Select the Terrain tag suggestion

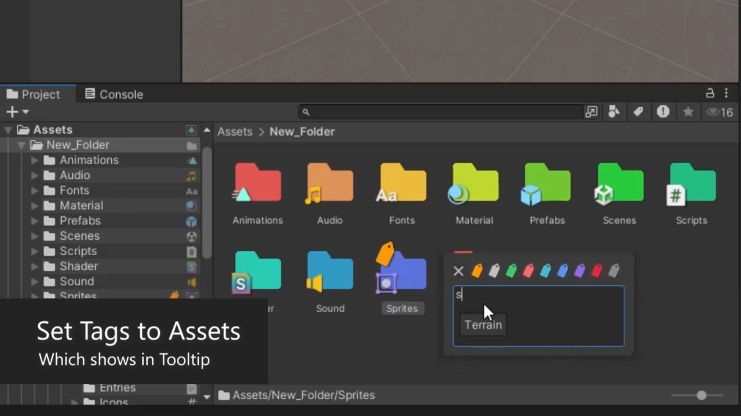coord(483,325)
